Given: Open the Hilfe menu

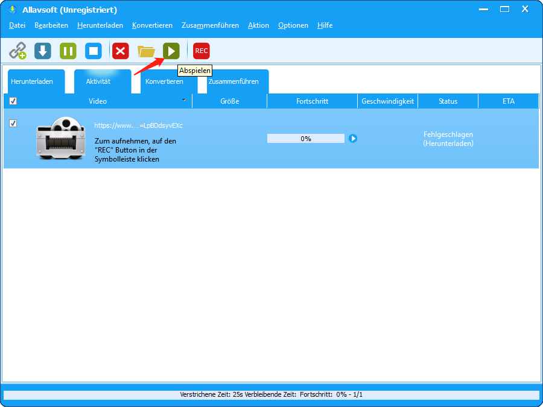Looking at the screenshot, I should pyautogui.click(x=325, y=25).
